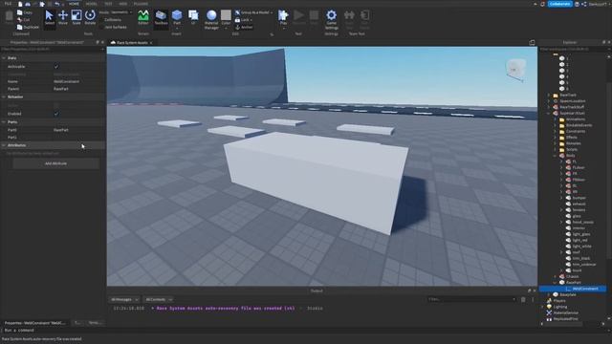This screenshot has height=344, width=612.
Task: Open the HOME ribbon tab
Action: click(74, 4)
